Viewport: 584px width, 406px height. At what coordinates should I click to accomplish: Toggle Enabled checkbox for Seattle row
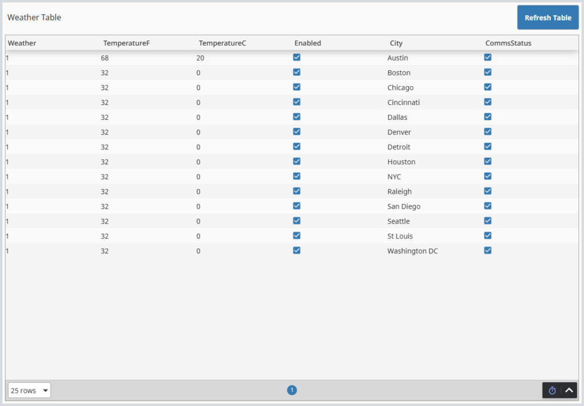click(x=297, y=221)
